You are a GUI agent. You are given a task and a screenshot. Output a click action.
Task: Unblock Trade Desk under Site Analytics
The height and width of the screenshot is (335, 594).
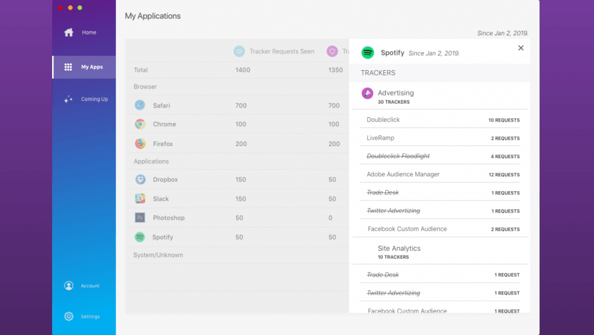[440, 275]
